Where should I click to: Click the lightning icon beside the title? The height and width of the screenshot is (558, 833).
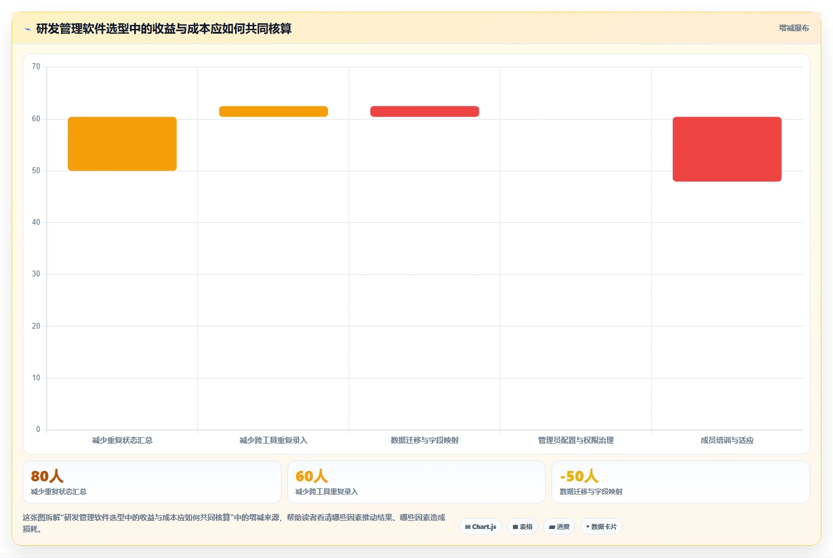click(x=27, y=29)
